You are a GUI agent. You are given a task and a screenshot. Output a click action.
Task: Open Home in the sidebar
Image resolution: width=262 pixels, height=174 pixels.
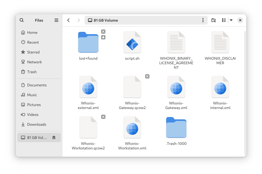coord(39,32)
